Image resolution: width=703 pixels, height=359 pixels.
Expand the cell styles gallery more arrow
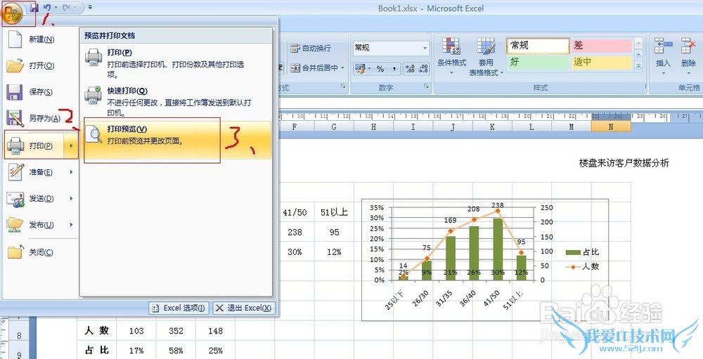(638, 65)
